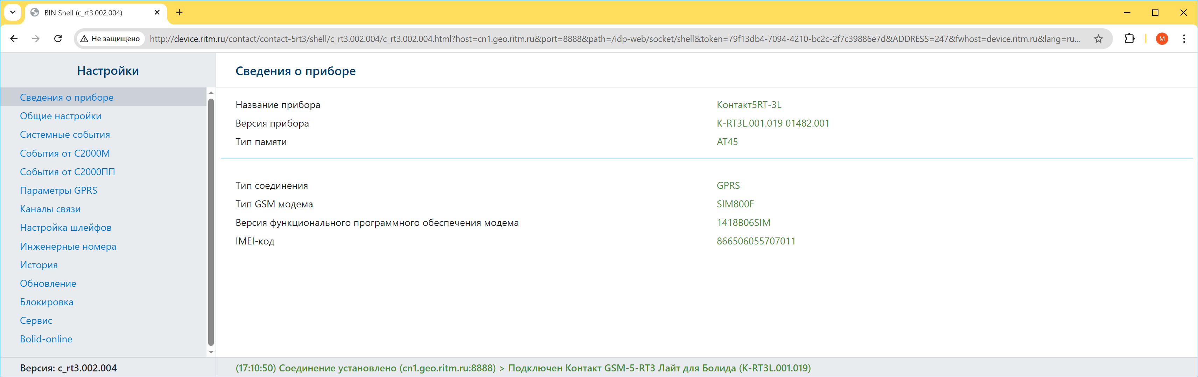Click the 'Тип GSM модема' label
Screen dimensions: 1198x377
point(274,204)
